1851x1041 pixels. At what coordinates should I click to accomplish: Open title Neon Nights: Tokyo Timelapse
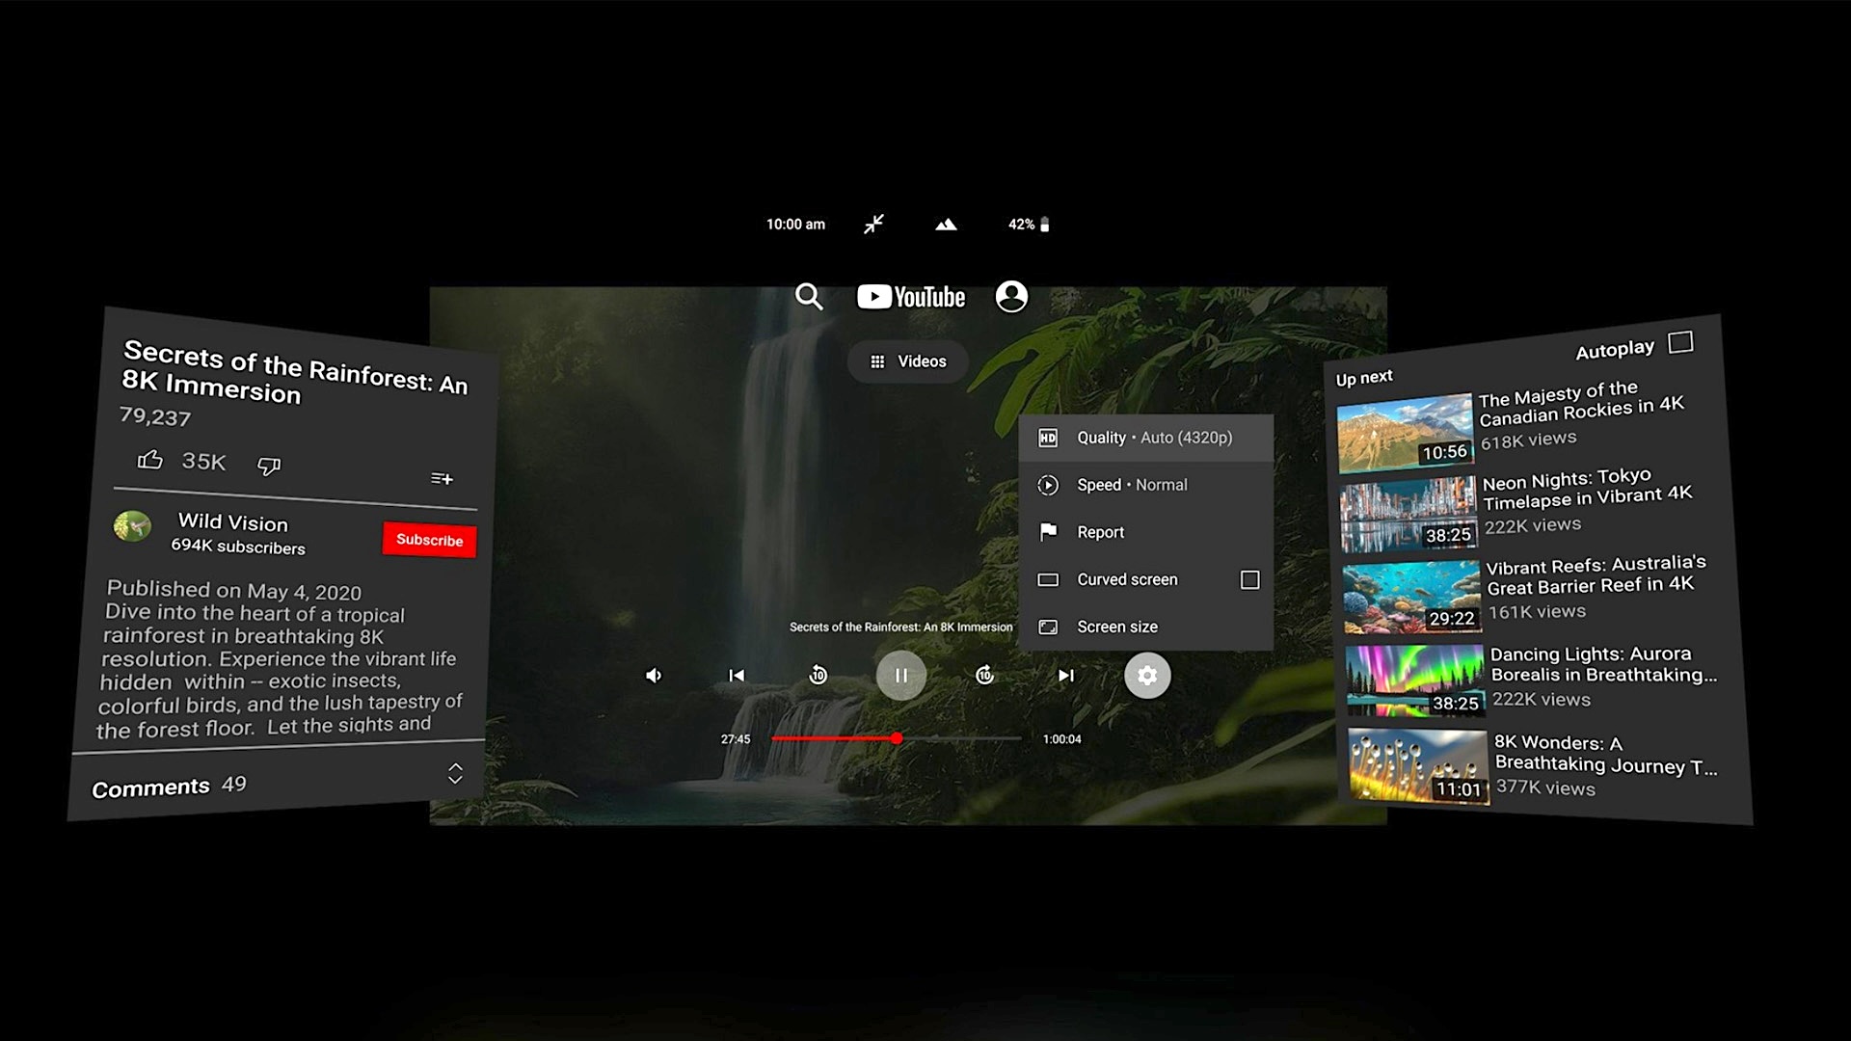point(1587,489)
